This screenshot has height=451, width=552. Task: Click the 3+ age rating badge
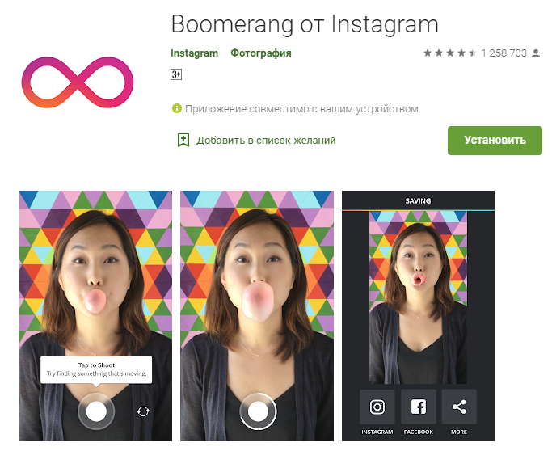pos(176,74)
